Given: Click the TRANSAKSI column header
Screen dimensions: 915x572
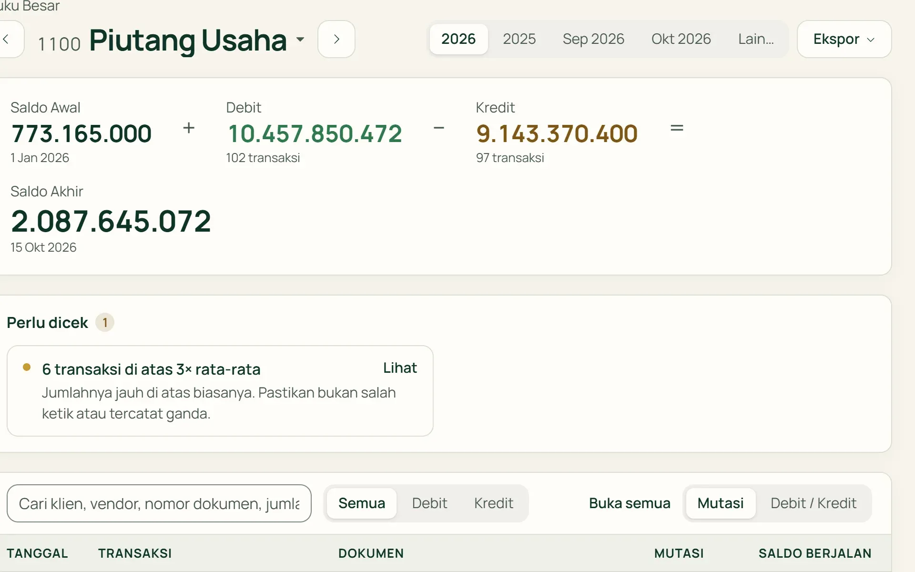Looking at the screenshot, I should pyautogui.click(x=135, y=553).
